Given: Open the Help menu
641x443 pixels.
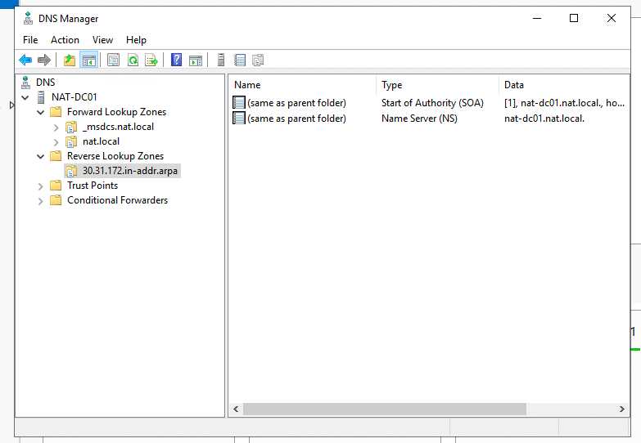Looking at the screenshot, I should (136, 40).
